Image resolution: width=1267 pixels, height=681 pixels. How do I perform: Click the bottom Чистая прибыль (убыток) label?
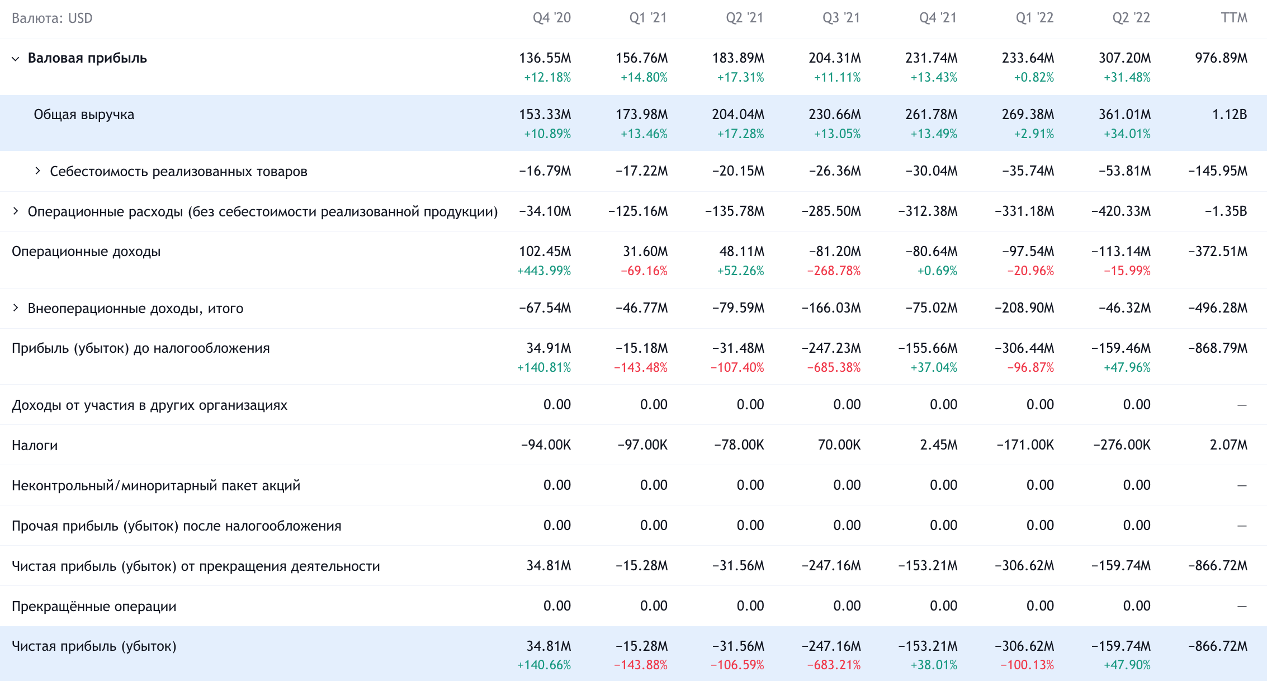click(x=94, y=646)
